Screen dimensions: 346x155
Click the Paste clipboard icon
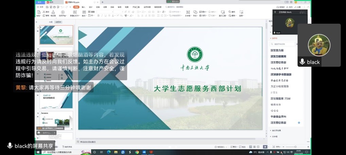click(x=39, y=12)
